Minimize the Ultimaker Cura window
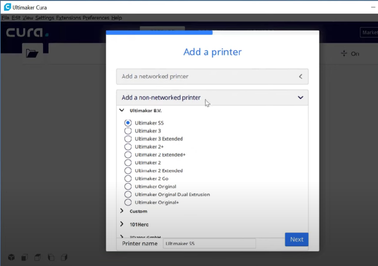378x266 pixels. point(373,7)
